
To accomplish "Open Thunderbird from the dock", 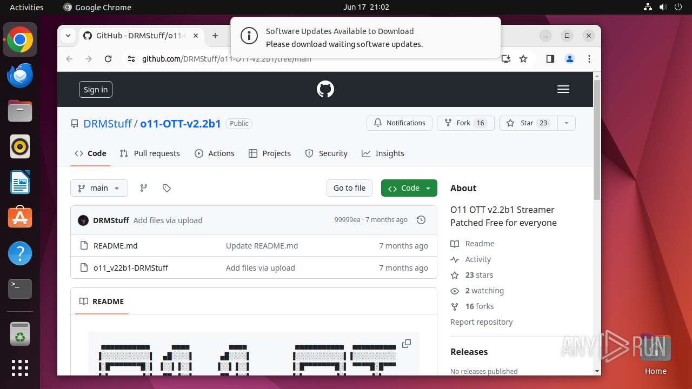I will click(x=20, y=75).
